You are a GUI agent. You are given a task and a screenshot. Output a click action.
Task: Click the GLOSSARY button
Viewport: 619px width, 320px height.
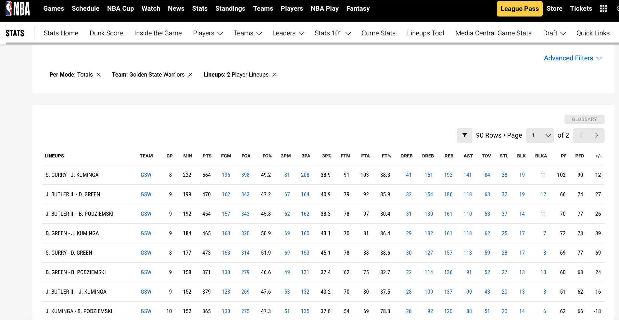pos(584,119)
